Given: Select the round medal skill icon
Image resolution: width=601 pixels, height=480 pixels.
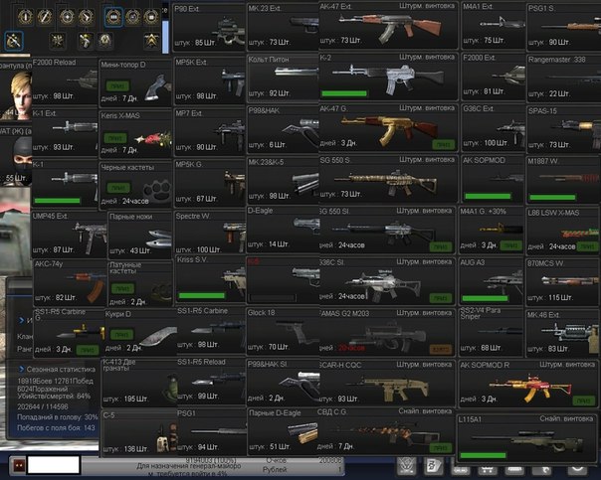Looking at the screenshot, I should 104,41.
